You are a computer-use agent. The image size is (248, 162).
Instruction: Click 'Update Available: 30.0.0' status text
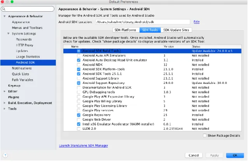coord(210,83)
